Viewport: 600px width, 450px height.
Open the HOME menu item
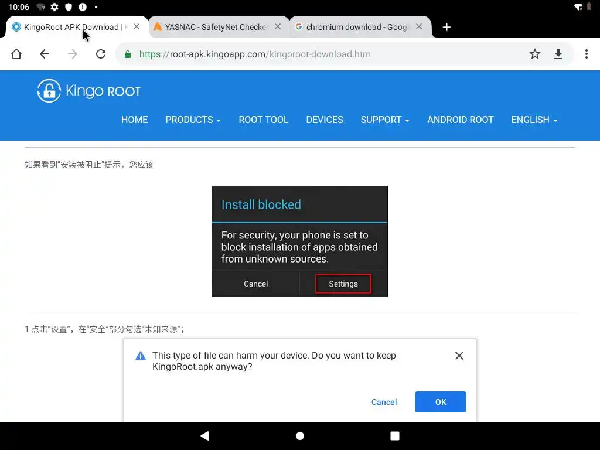(x=134, y=120)
